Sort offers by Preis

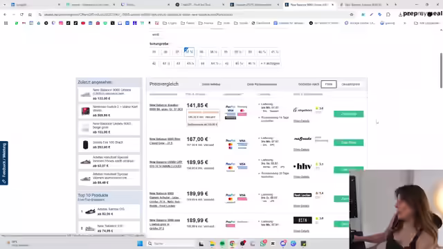pyautogui.click(x=329, y=84)
